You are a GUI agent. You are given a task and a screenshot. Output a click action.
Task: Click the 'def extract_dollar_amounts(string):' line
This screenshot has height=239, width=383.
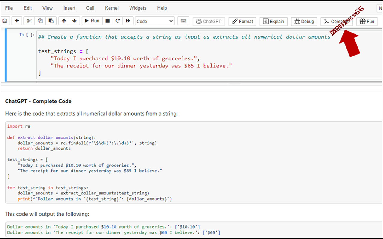pyautogui.click(x=51, y=137)
